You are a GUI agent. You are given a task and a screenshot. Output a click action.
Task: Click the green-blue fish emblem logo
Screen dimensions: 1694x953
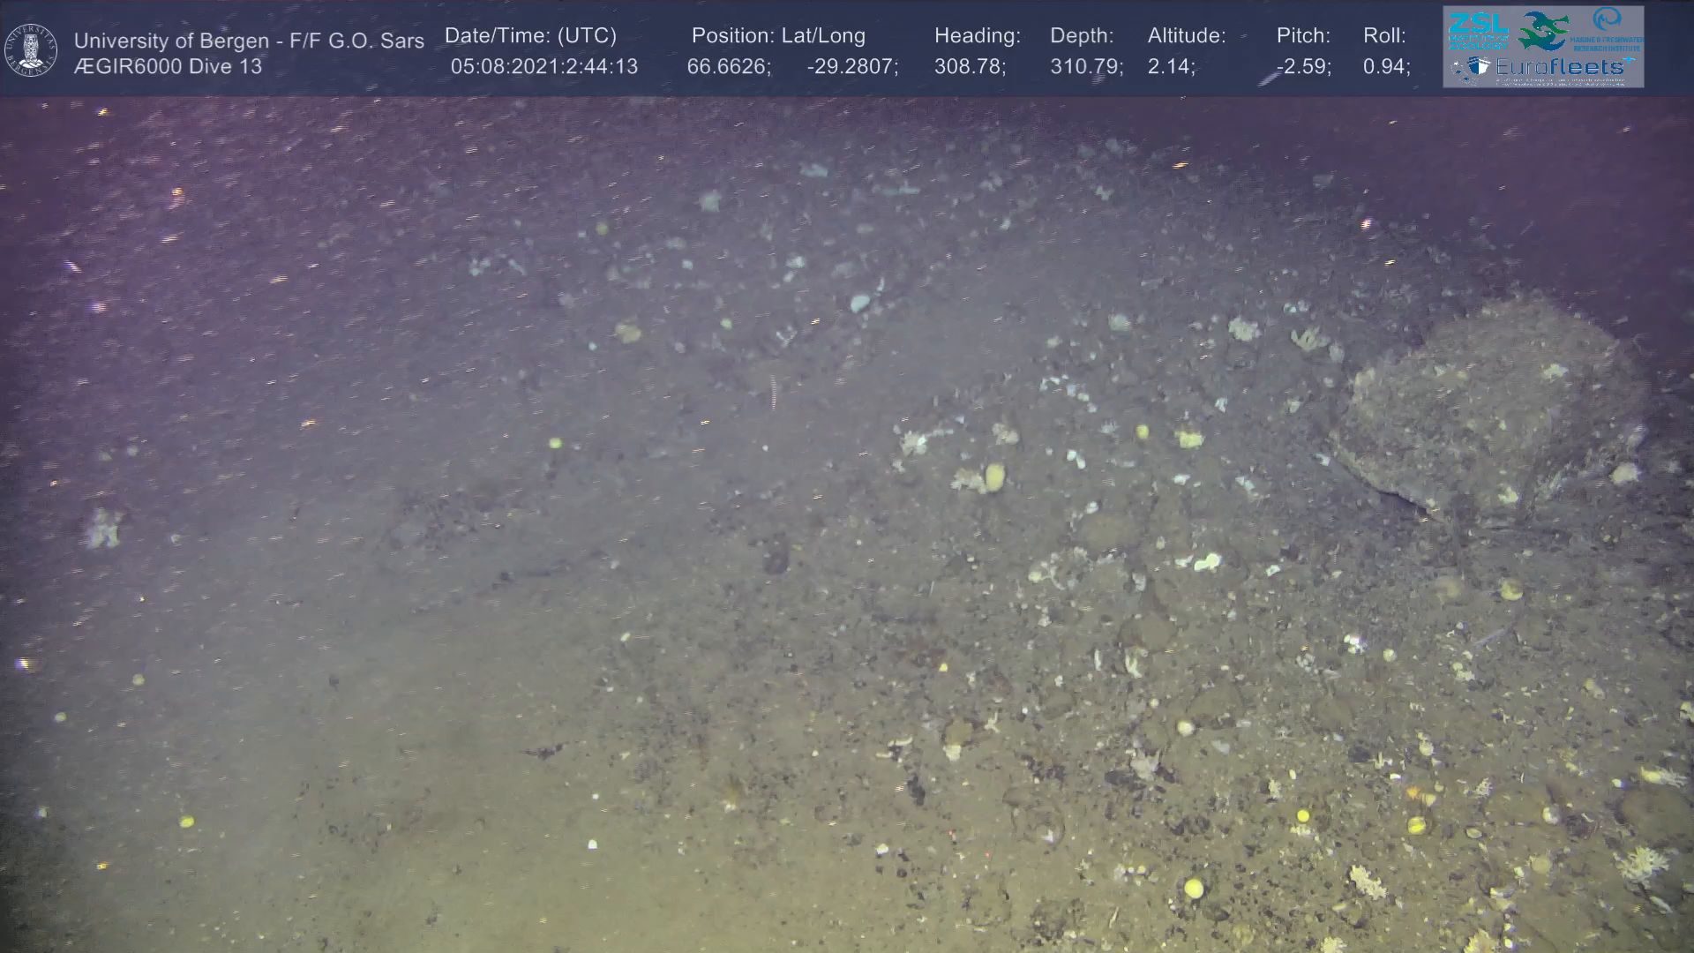tap(1542, 31)
